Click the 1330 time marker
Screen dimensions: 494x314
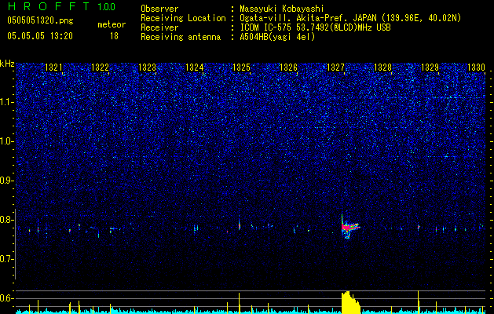pos(476,67)
